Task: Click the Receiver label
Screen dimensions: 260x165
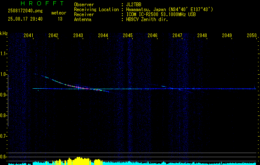Action: pyautogui.click(x=84, y=14)
